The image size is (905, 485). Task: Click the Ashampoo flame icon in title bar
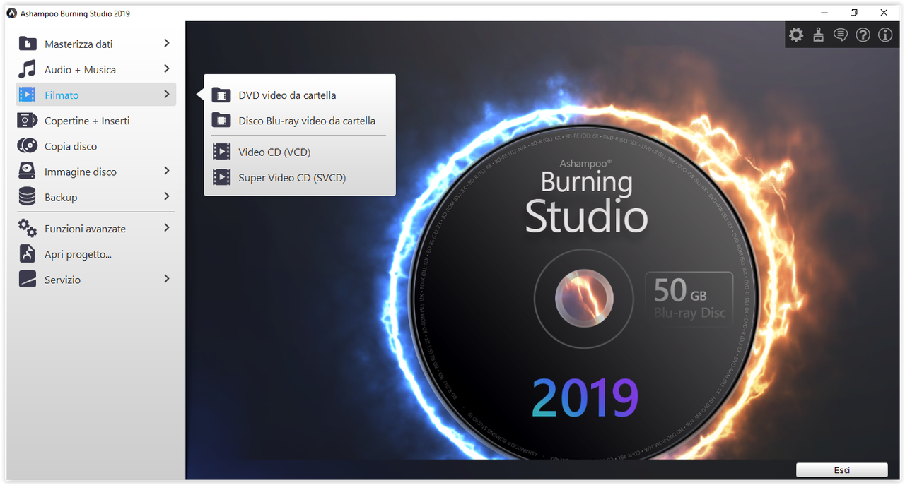tap(11, 13)
